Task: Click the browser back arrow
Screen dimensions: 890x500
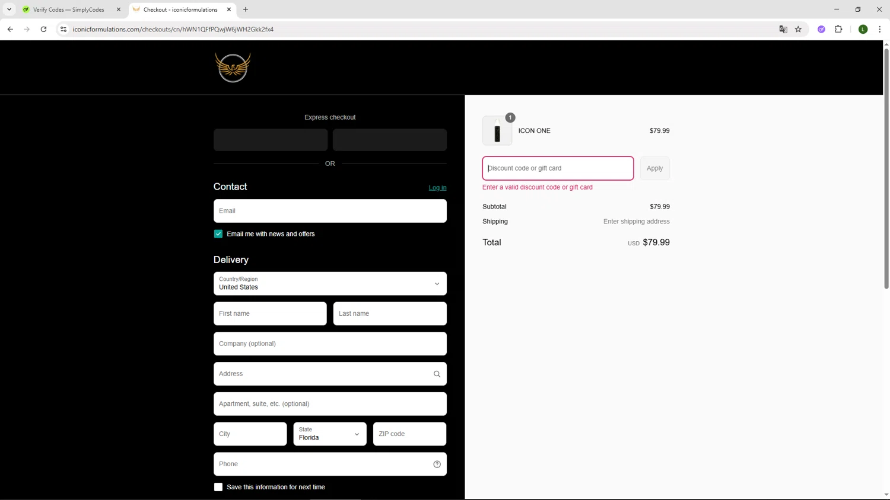Action: pyautogui.click(x=10, y=29)
